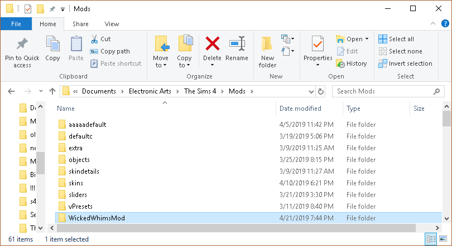Screen dimensions: 452x246
Task: Sort by Date modified column
Action: (x=300, y=109)
